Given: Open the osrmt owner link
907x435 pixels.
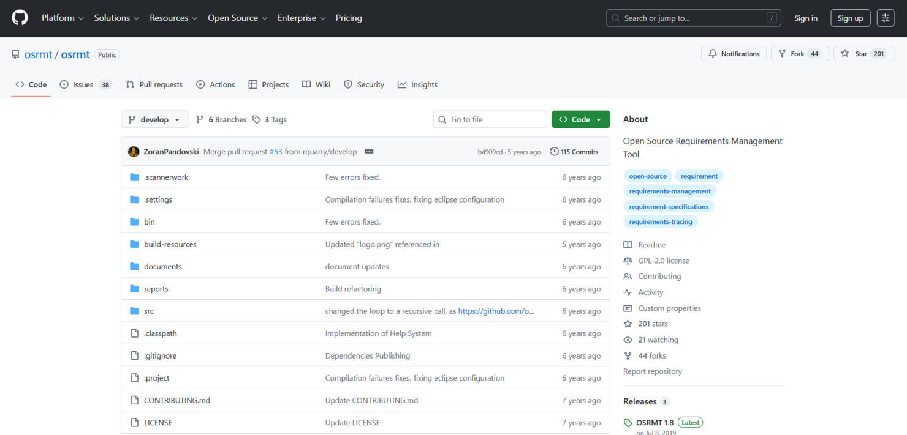Looking at the screenshot, I should [x=39, y=54].
